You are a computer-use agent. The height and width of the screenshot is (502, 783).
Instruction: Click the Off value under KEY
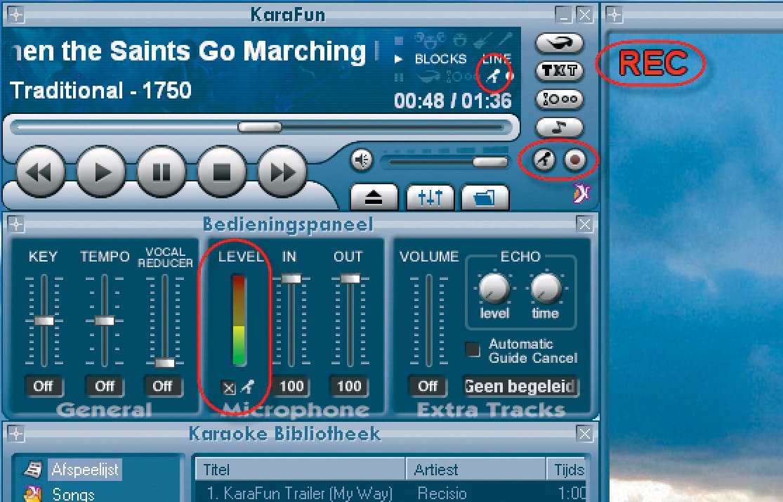click(44, 386)
